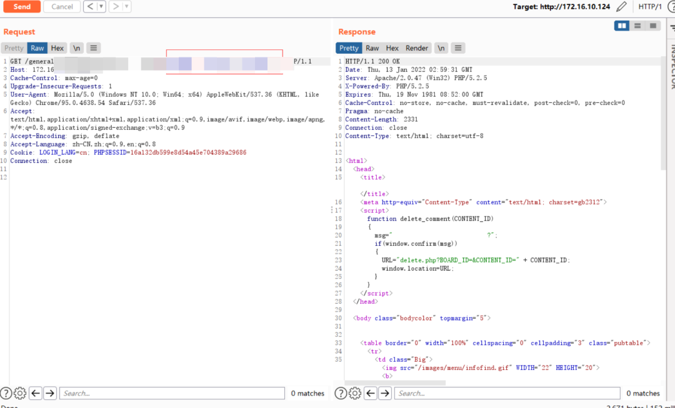Go back to previous request in history
The height and width of the screenshot is (408, 675).
pyautogui.click(x=90, y=6)
